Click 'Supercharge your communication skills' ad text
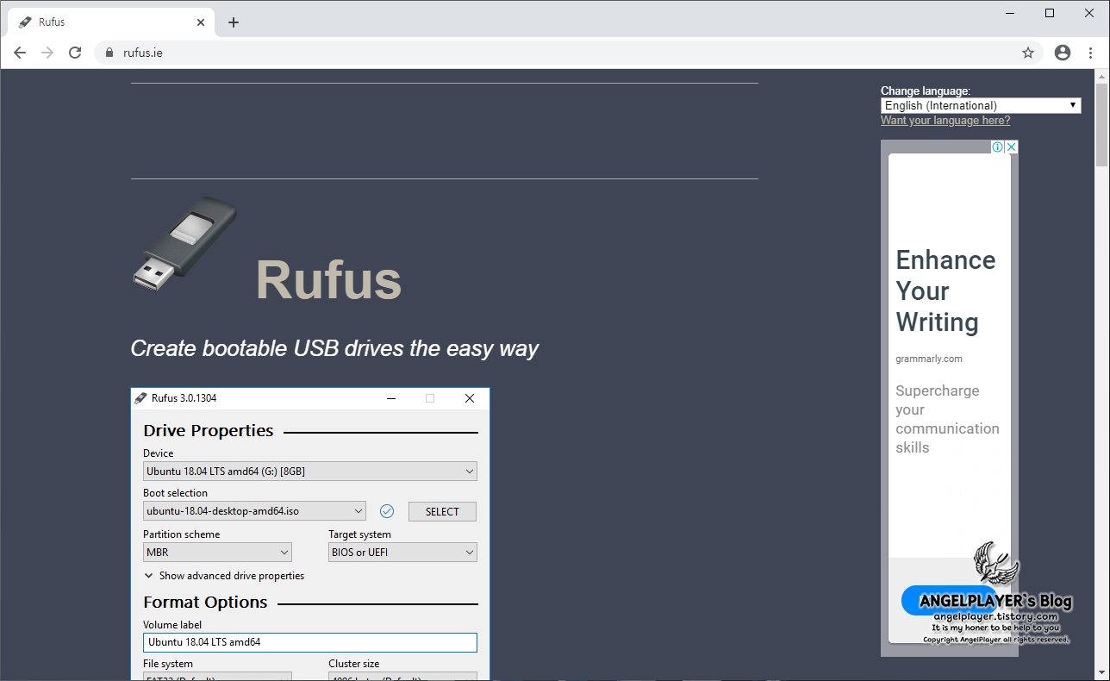 tap(947, 419)
